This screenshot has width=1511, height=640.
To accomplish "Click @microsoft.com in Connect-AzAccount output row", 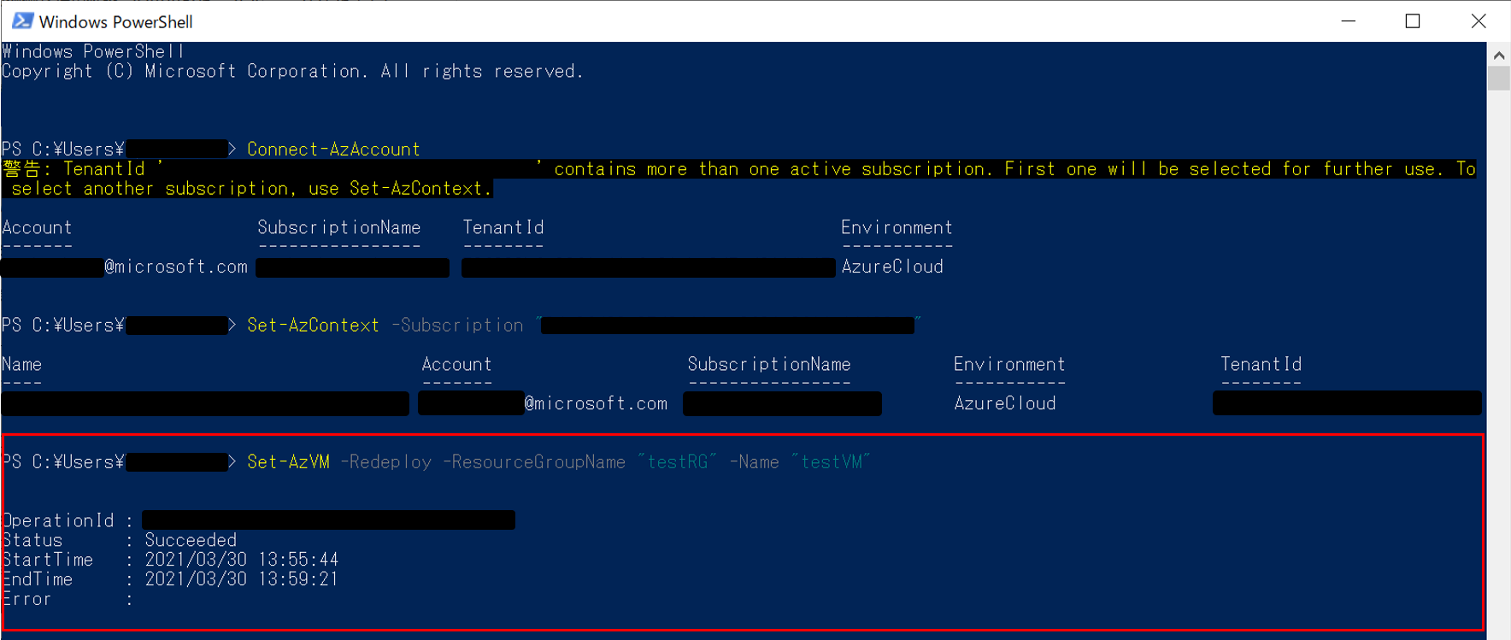I will coord(176,267).
